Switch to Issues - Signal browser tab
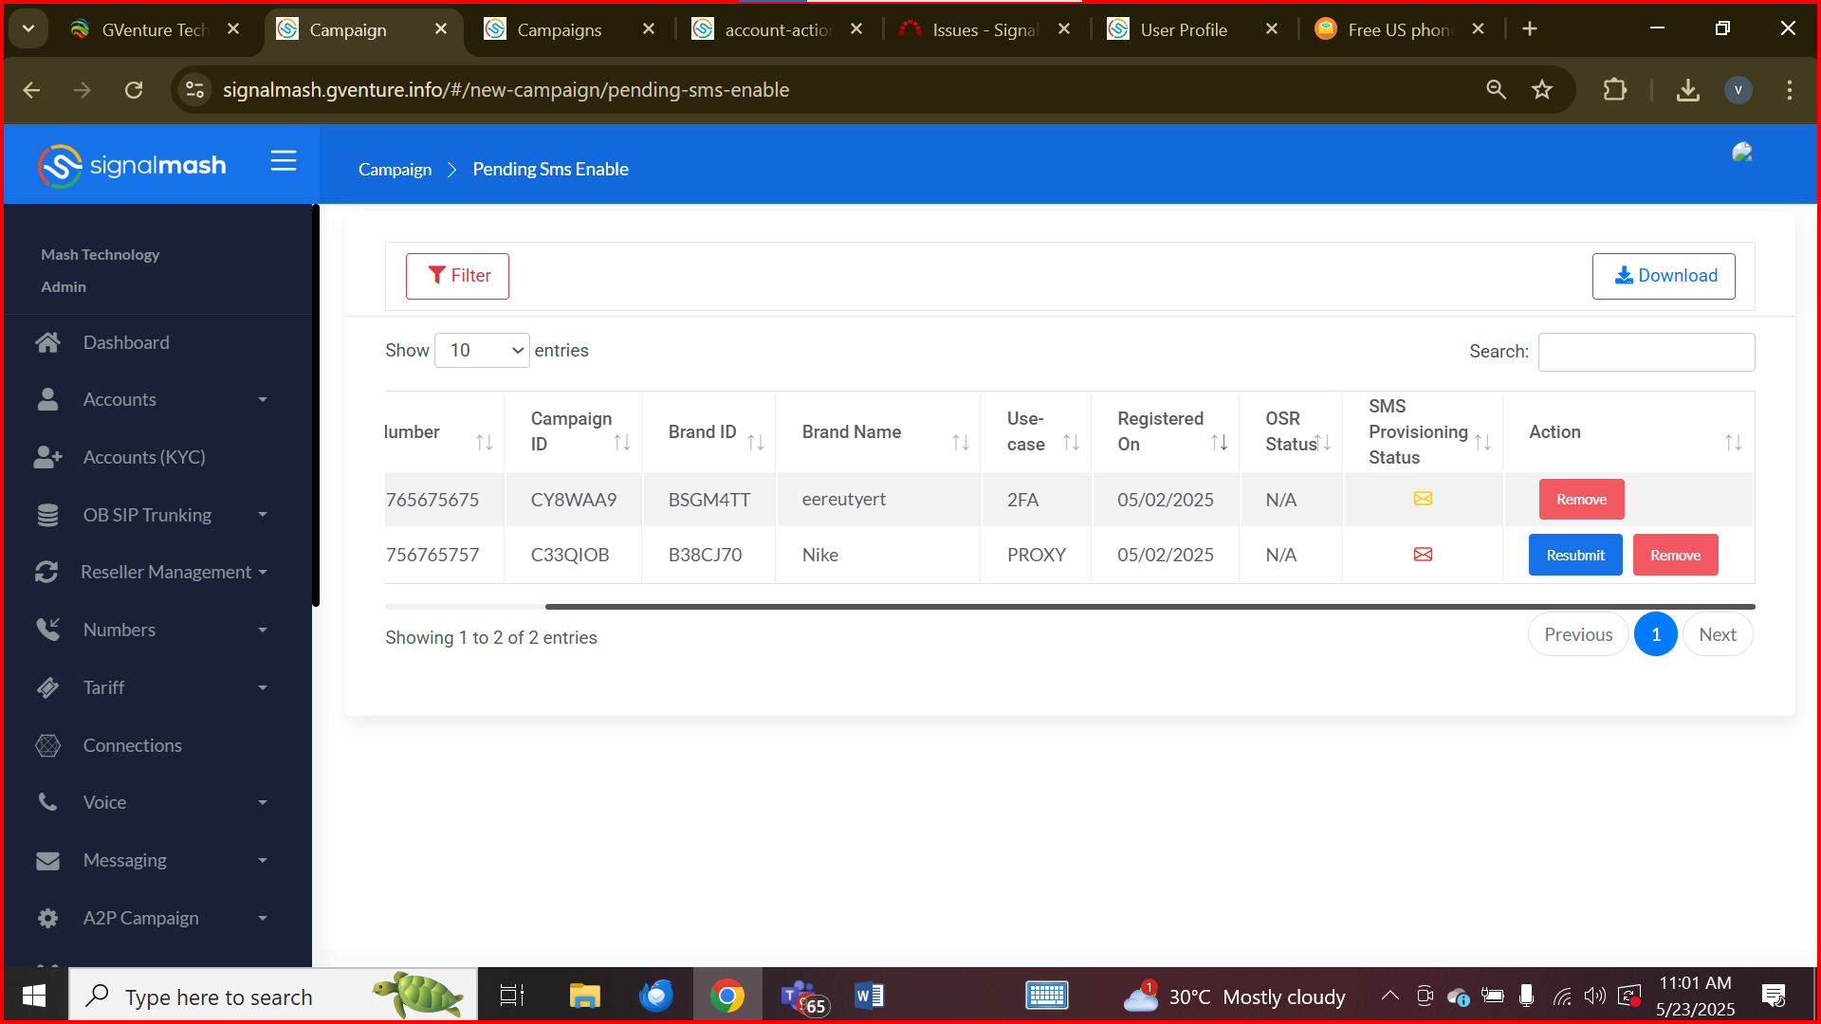 click(984, 29)
